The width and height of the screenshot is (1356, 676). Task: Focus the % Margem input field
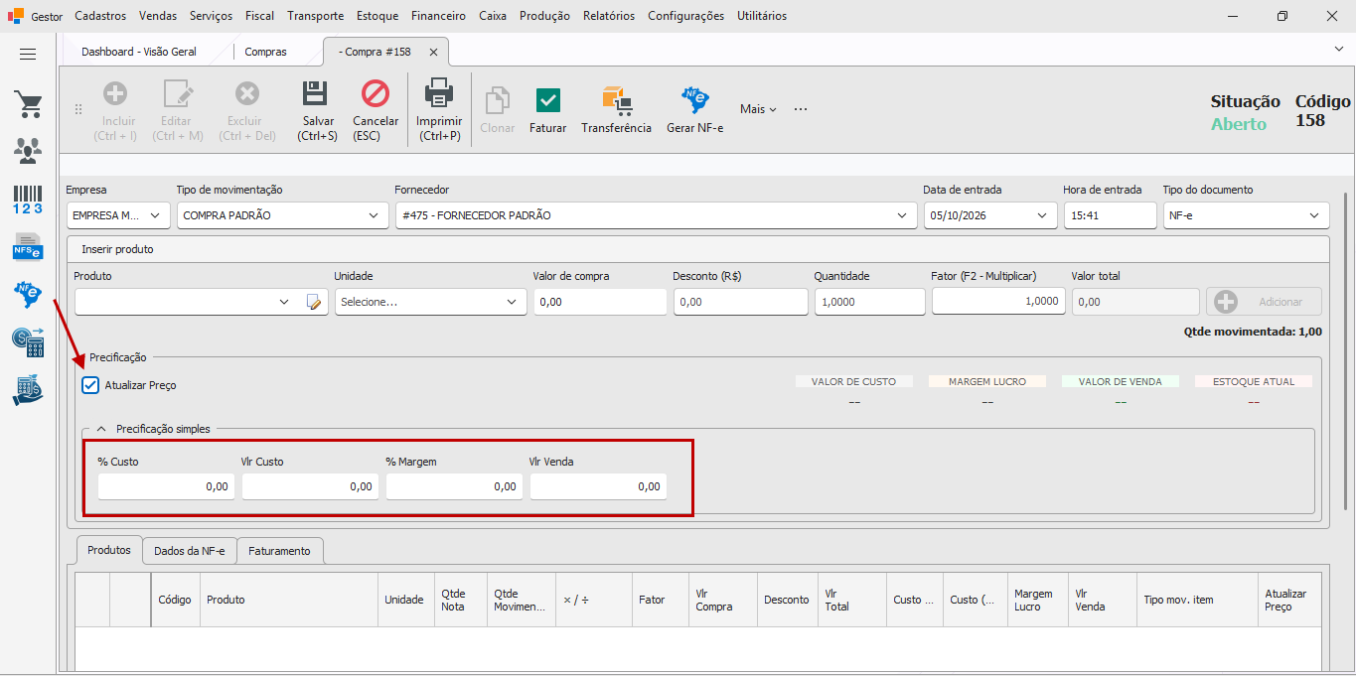pyautogui.click(x=454, y=486)
